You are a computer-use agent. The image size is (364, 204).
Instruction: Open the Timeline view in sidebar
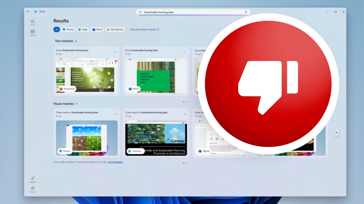point(33,32)
